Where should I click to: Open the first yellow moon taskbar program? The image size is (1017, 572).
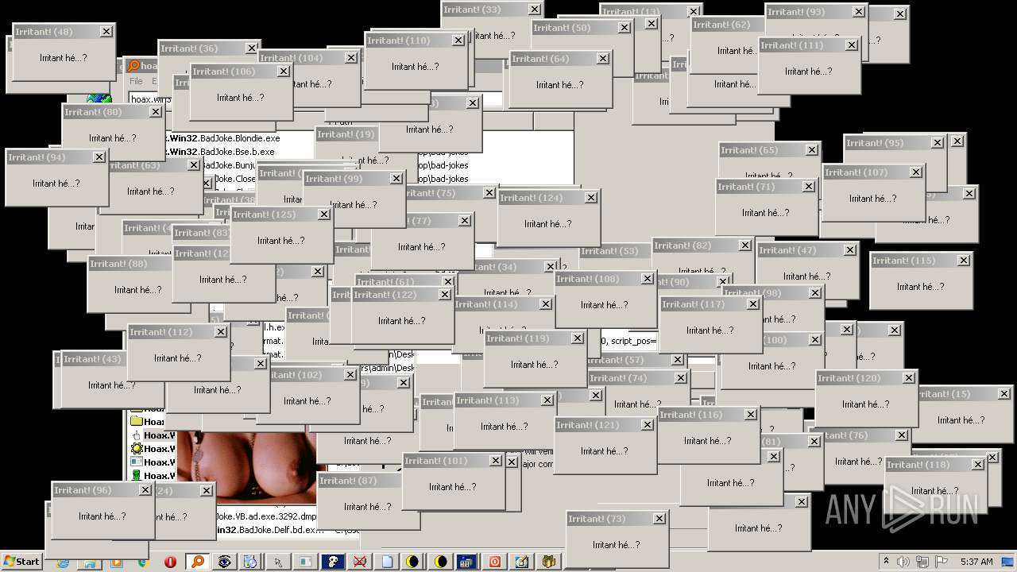pos(413,562)
